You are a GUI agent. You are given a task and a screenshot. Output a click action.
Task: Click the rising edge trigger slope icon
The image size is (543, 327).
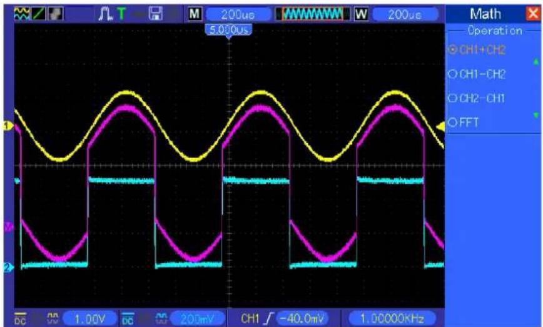tap(269, 318)
